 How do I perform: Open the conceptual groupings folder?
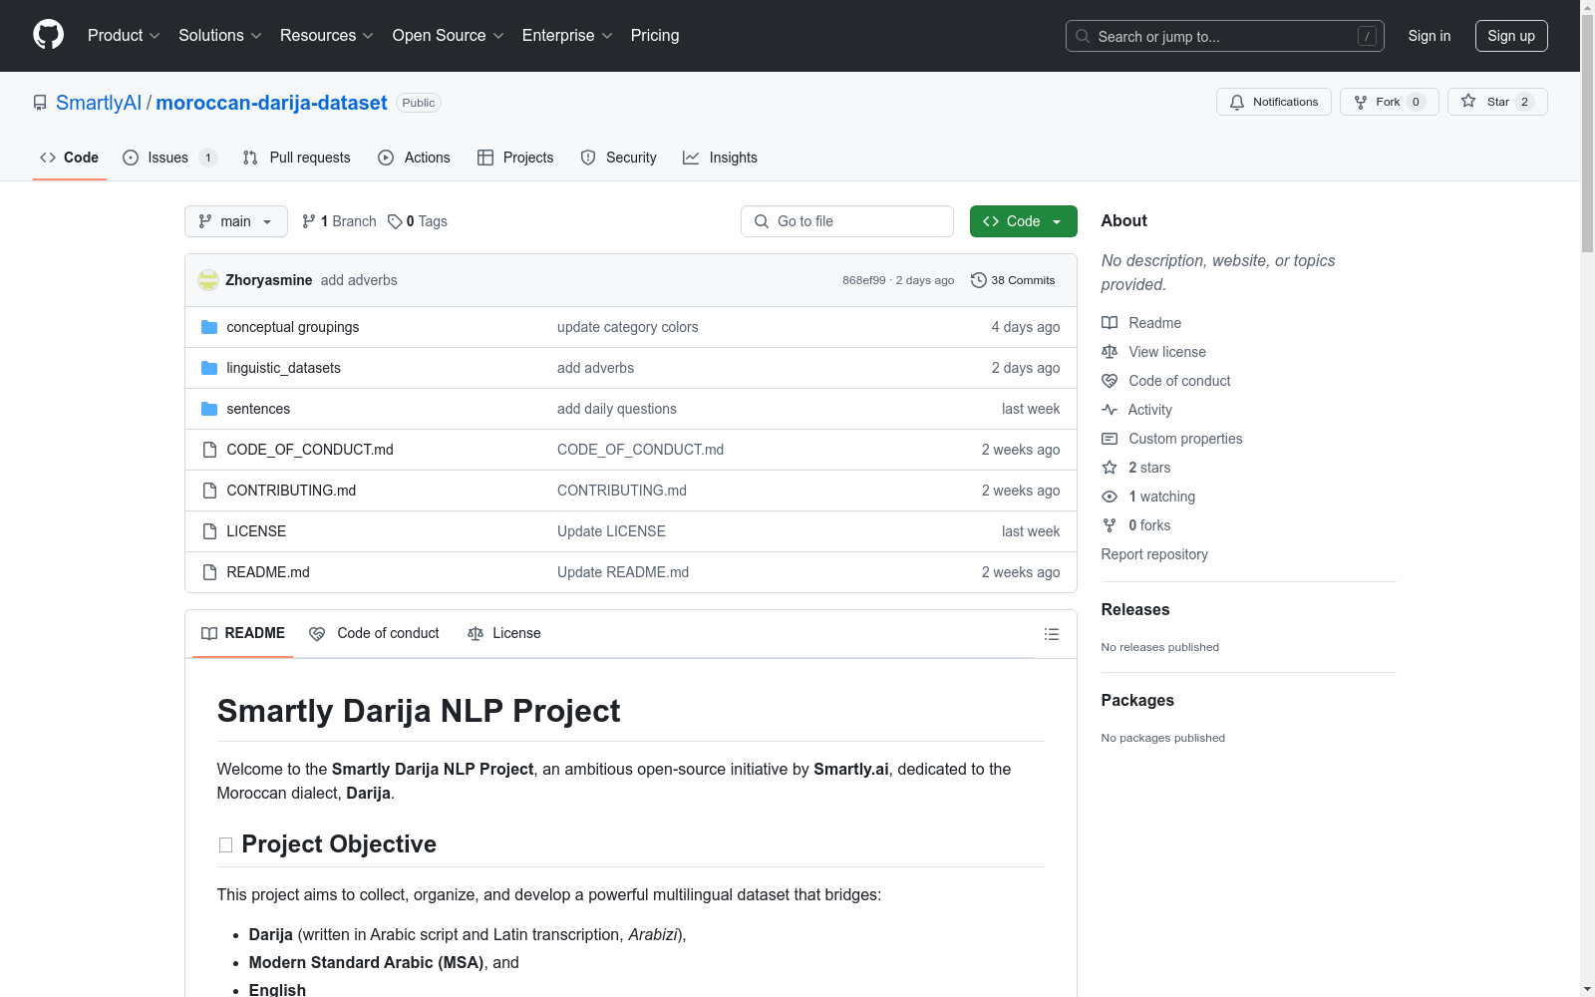[x=293, y=327]
